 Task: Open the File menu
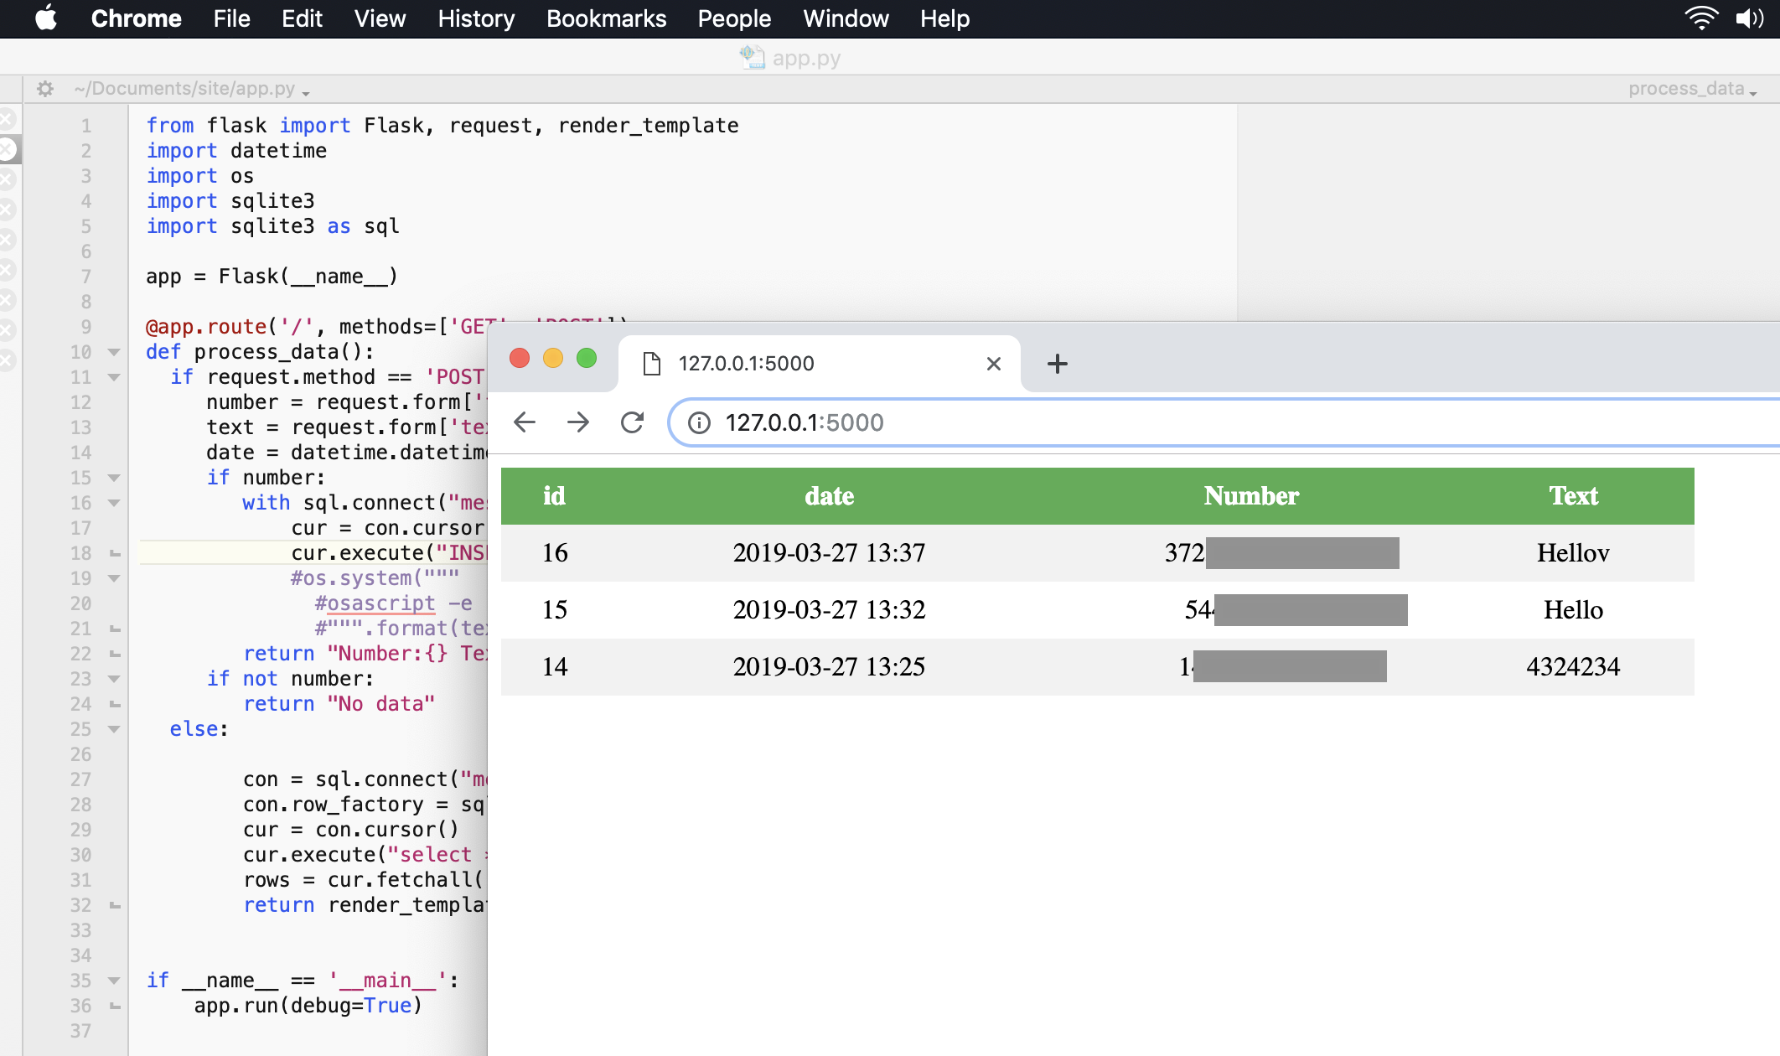tap(231, 18)
